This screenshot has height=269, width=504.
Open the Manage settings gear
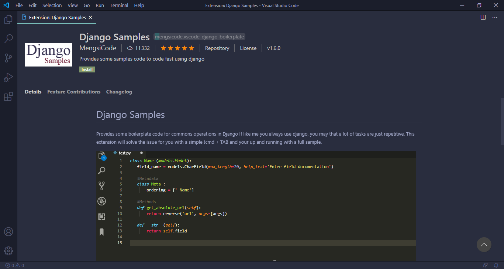tap(8, 251)
